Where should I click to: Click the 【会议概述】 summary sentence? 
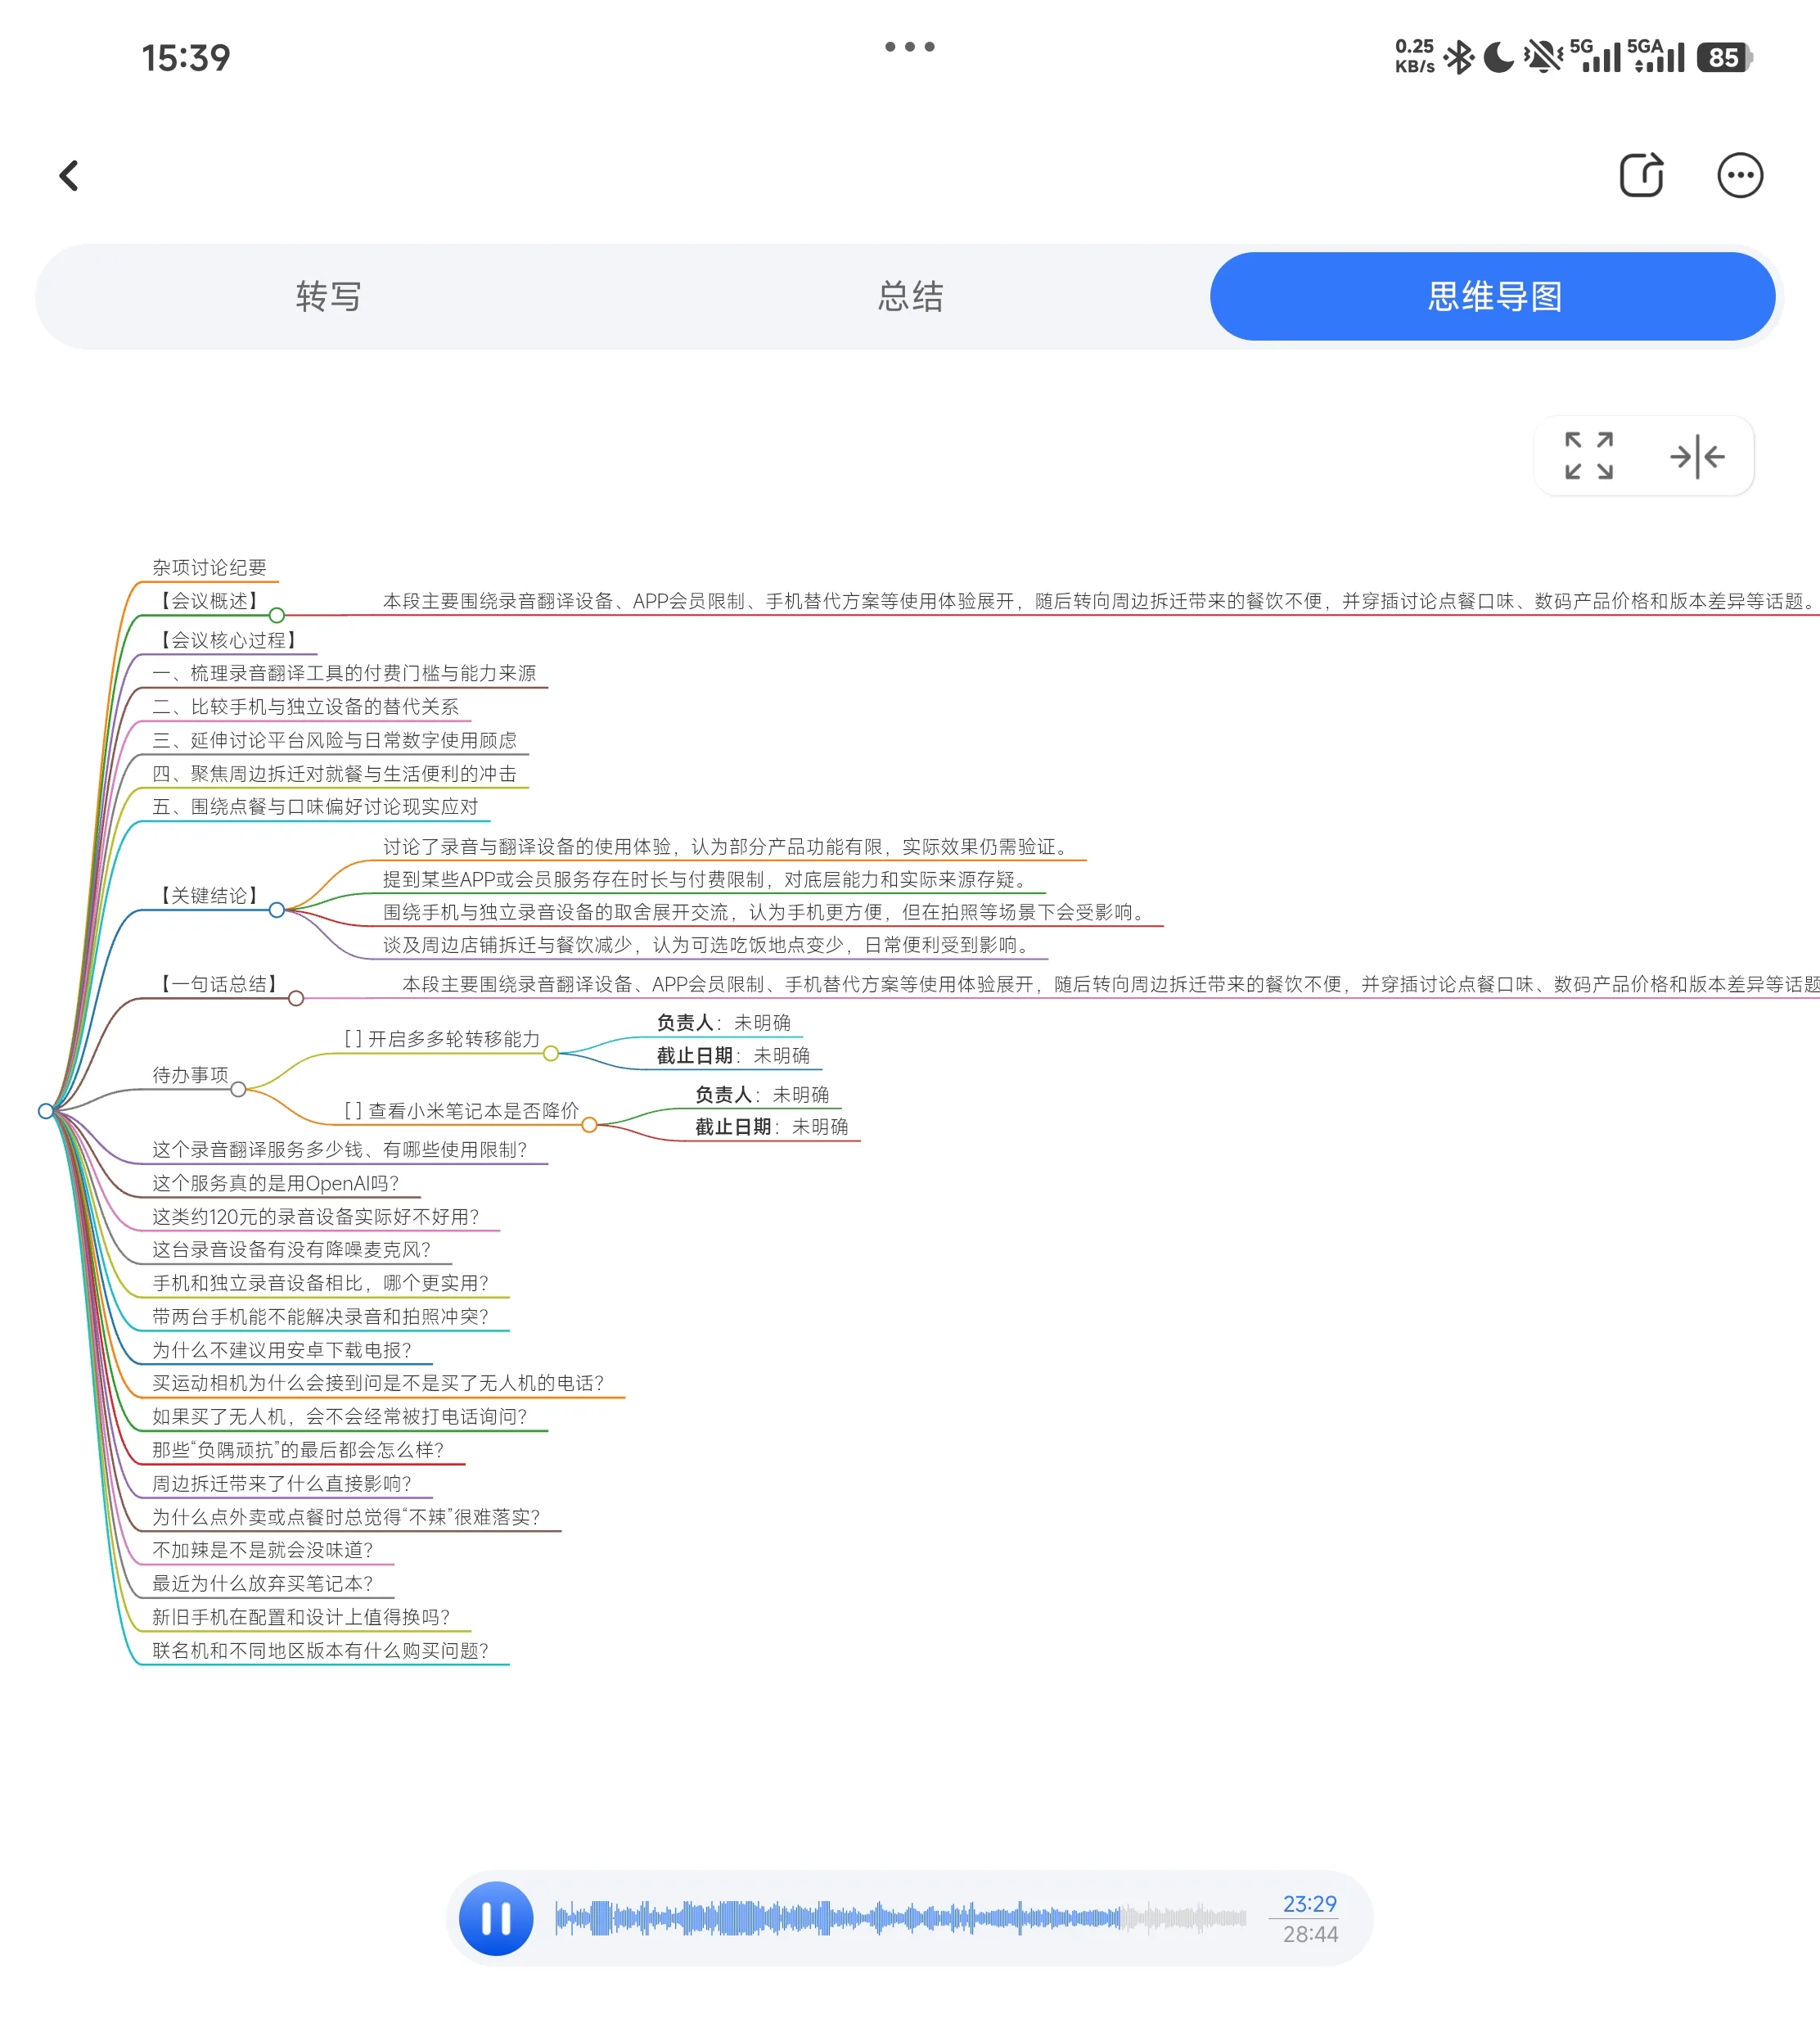1101,601
